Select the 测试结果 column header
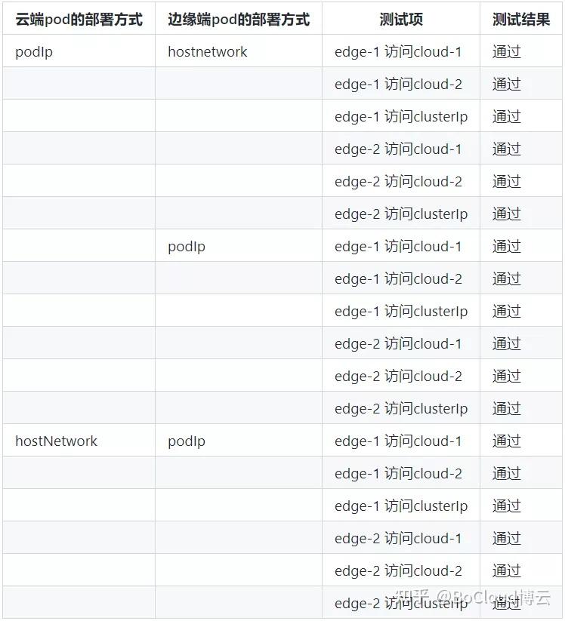 pos(521,20)
